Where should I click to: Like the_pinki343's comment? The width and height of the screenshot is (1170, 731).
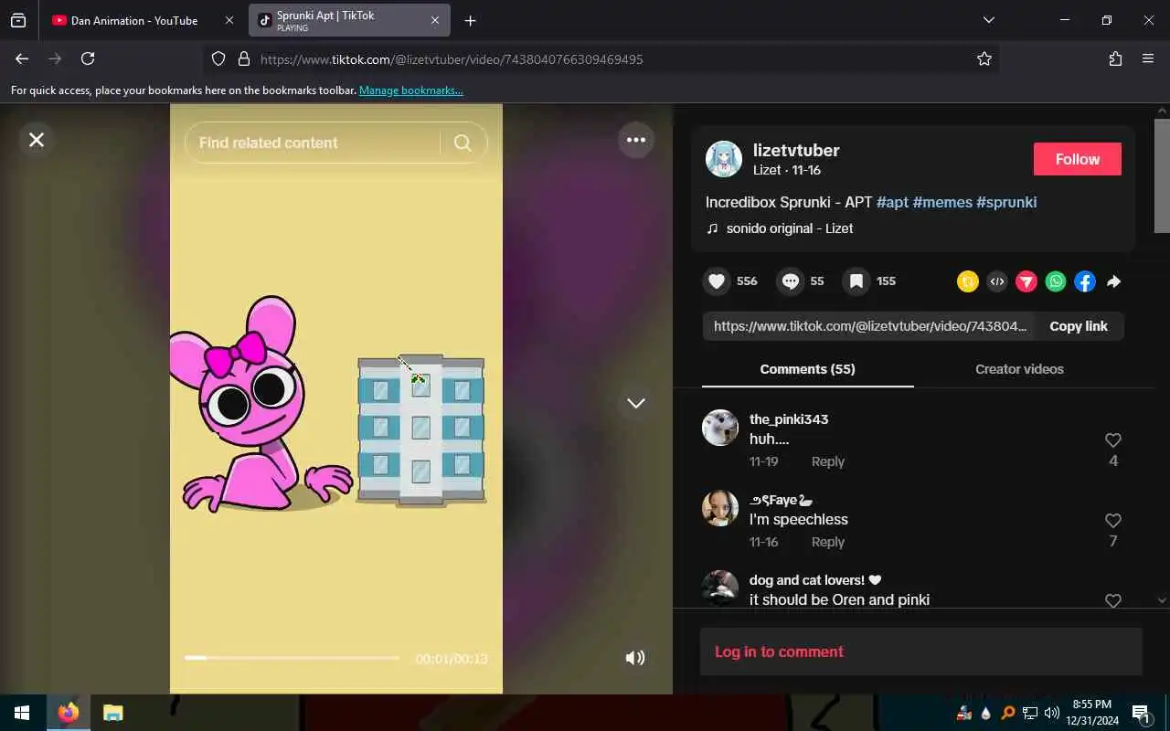(x=1113, y=440)
